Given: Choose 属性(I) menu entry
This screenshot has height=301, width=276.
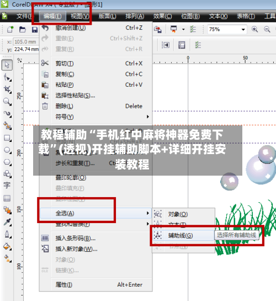Looking at the screenshot, I should pyautogui.click(x=96, y=284).
